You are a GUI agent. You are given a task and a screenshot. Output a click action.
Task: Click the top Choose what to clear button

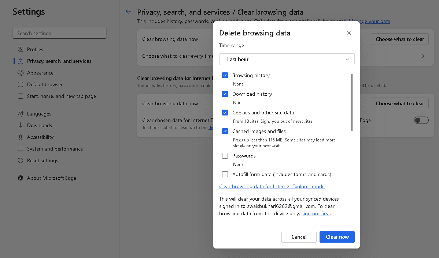pos(400,39)
